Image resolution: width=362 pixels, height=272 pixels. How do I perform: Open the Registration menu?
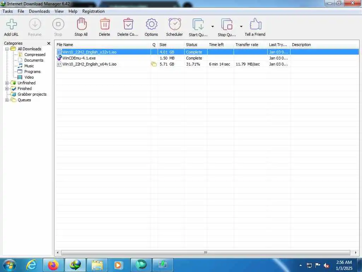coord(93,11)
